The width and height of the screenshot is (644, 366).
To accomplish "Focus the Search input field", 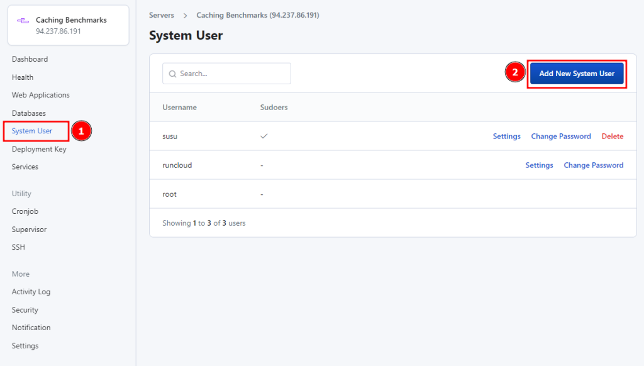I will 233,74.
